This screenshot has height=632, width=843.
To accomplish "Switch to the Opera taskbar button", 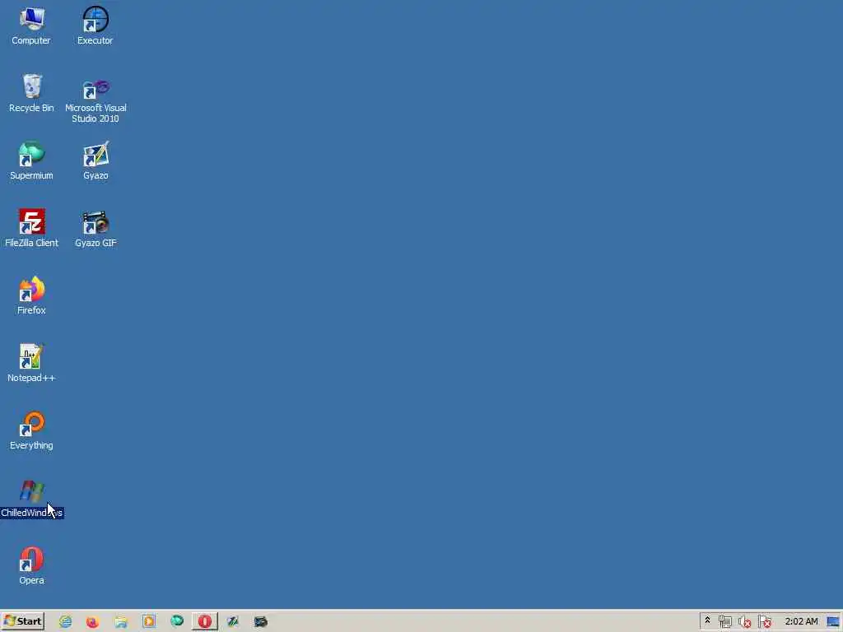I will [x=205, y=621].
